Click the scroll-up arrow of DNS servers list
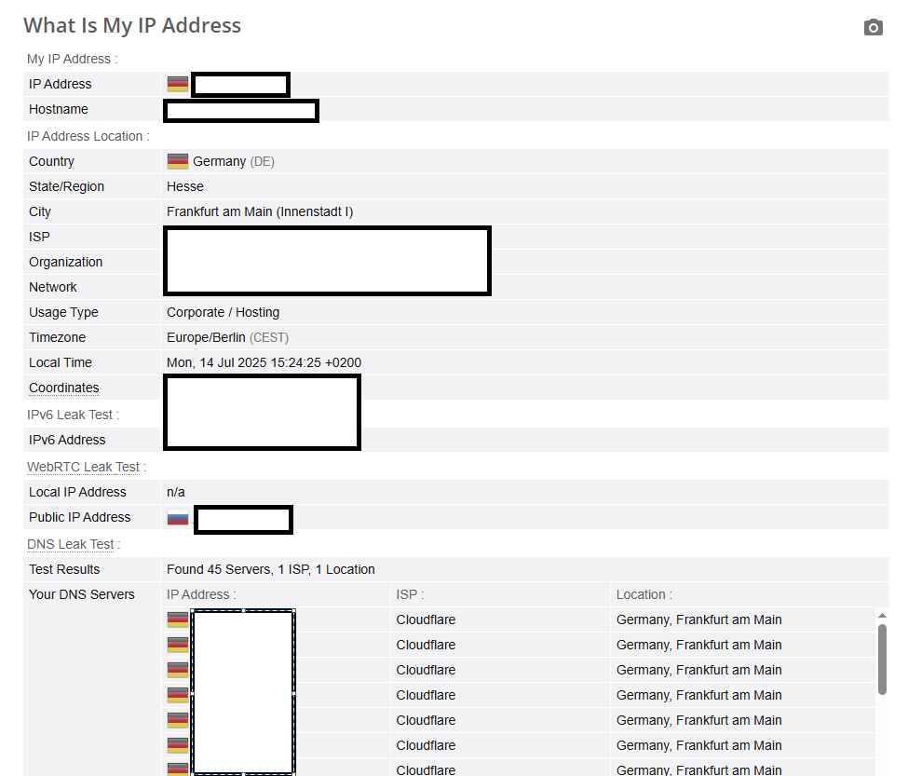Screen dimensions: 908x776 [882, 616]
